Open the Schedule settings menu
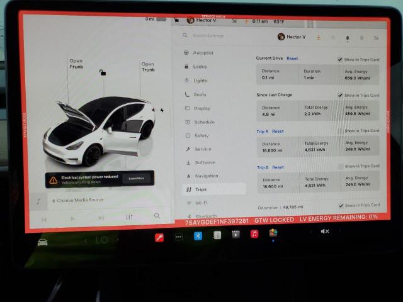 (x=200, y=122)
